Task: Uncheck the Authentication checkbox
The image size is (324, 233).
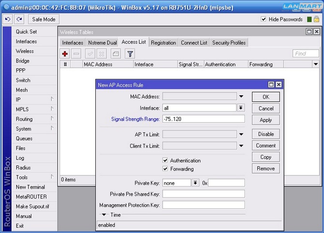Action: click(165, 160)
